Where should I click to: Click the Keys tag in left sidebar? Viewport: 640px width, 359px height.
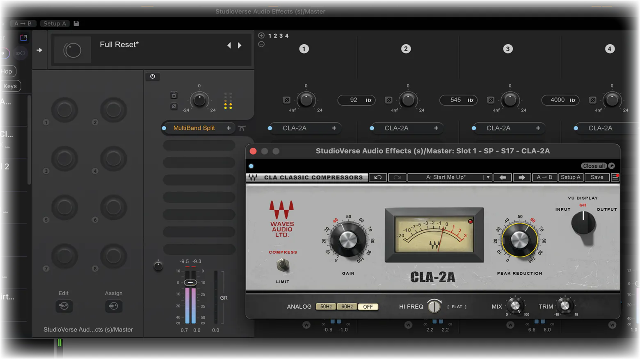(x=10, y=86)
